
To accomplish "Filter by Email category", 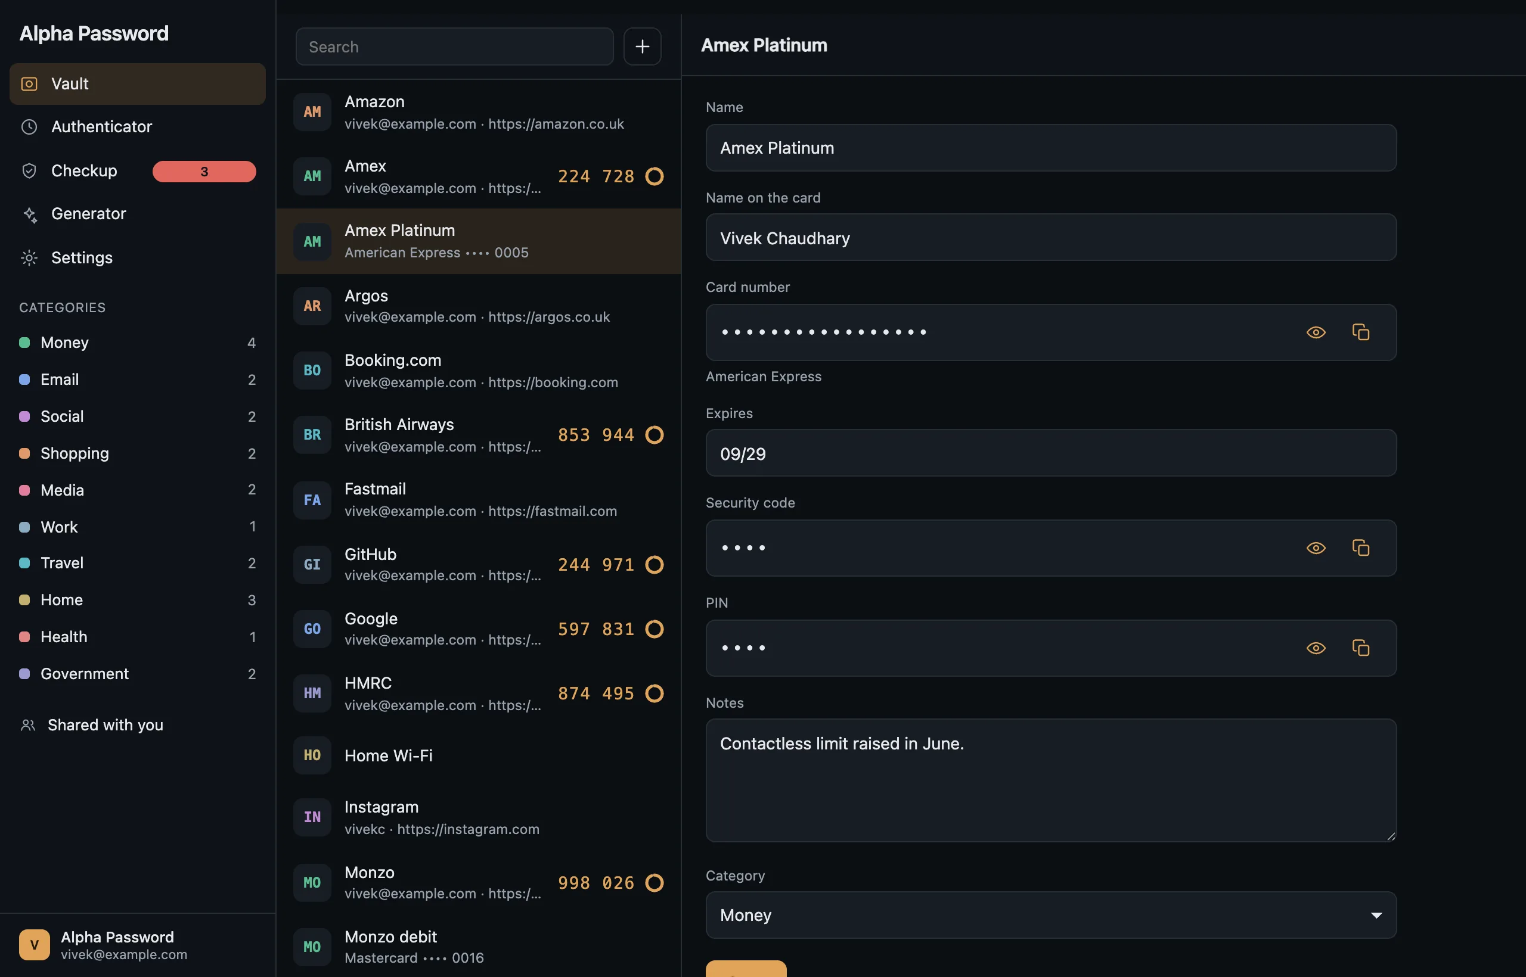I will [x=137, y=379].
